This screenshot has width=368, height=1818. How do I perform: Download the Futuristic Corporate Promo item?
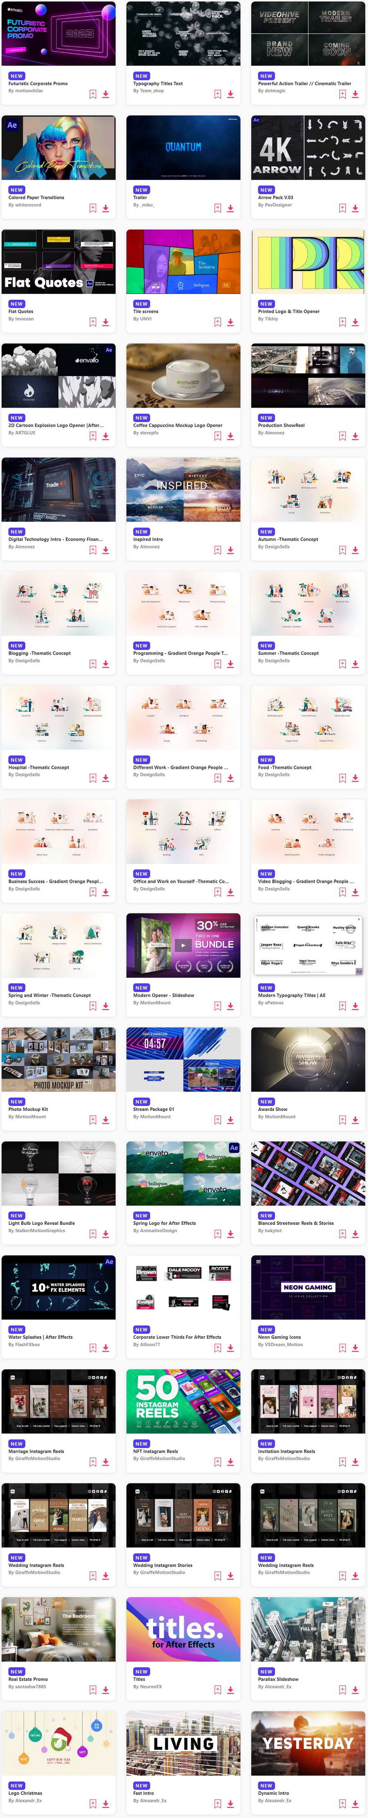(x=106, y=94)
